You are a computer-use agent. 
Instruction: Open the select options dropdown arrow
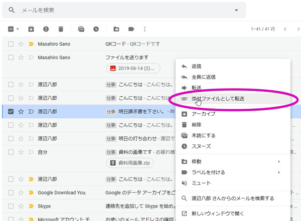(18, 29)
